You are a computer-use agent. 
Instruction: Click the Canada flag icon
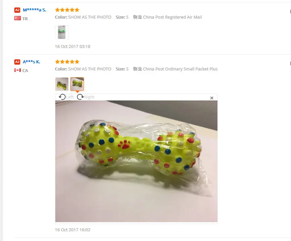tap(17, 70)
